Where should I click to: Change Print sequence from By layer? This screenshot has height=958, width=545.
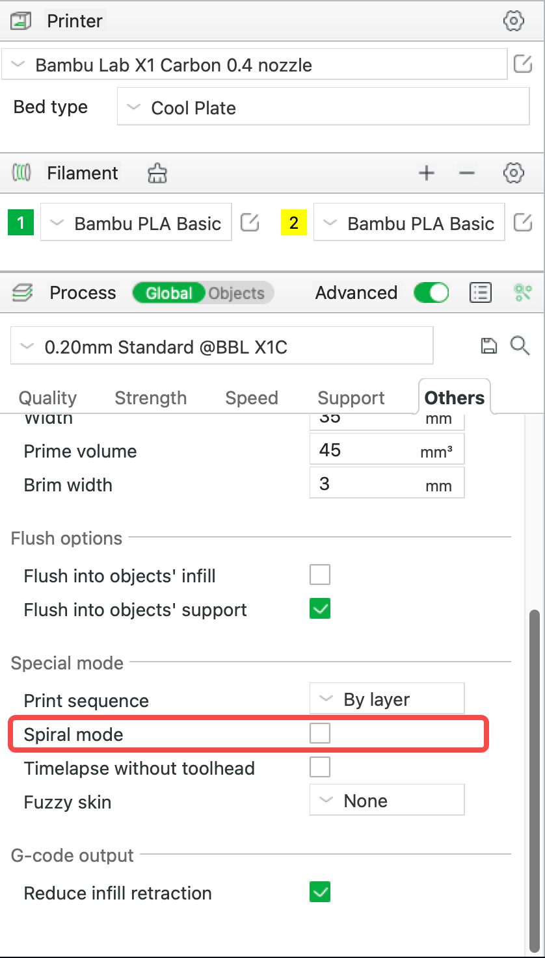click(x=386, y=699)
